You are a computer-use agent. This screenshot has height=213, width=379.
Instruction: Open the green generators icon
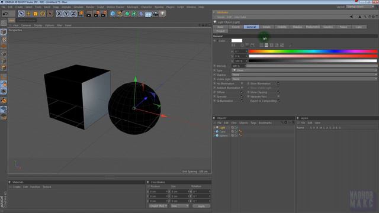point(127,14)
